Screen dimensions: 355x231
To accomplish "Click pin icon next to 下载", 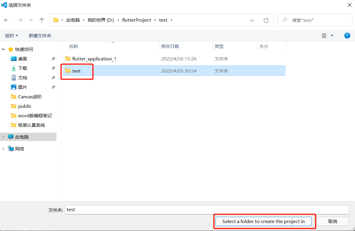I will (x=53, y=68).
